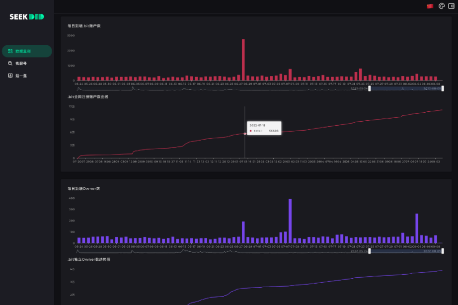
Task: Click the 逛一逛 sidebar icon
Action: pyautogui.click(x=10, y=76)
